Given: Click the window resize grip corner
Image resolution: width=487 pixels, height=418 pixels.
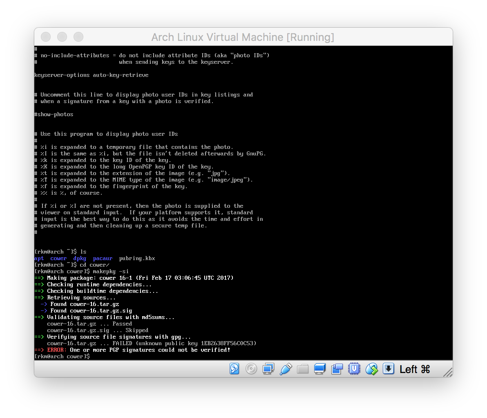Looking at the screenshot, I should point(447,372).
